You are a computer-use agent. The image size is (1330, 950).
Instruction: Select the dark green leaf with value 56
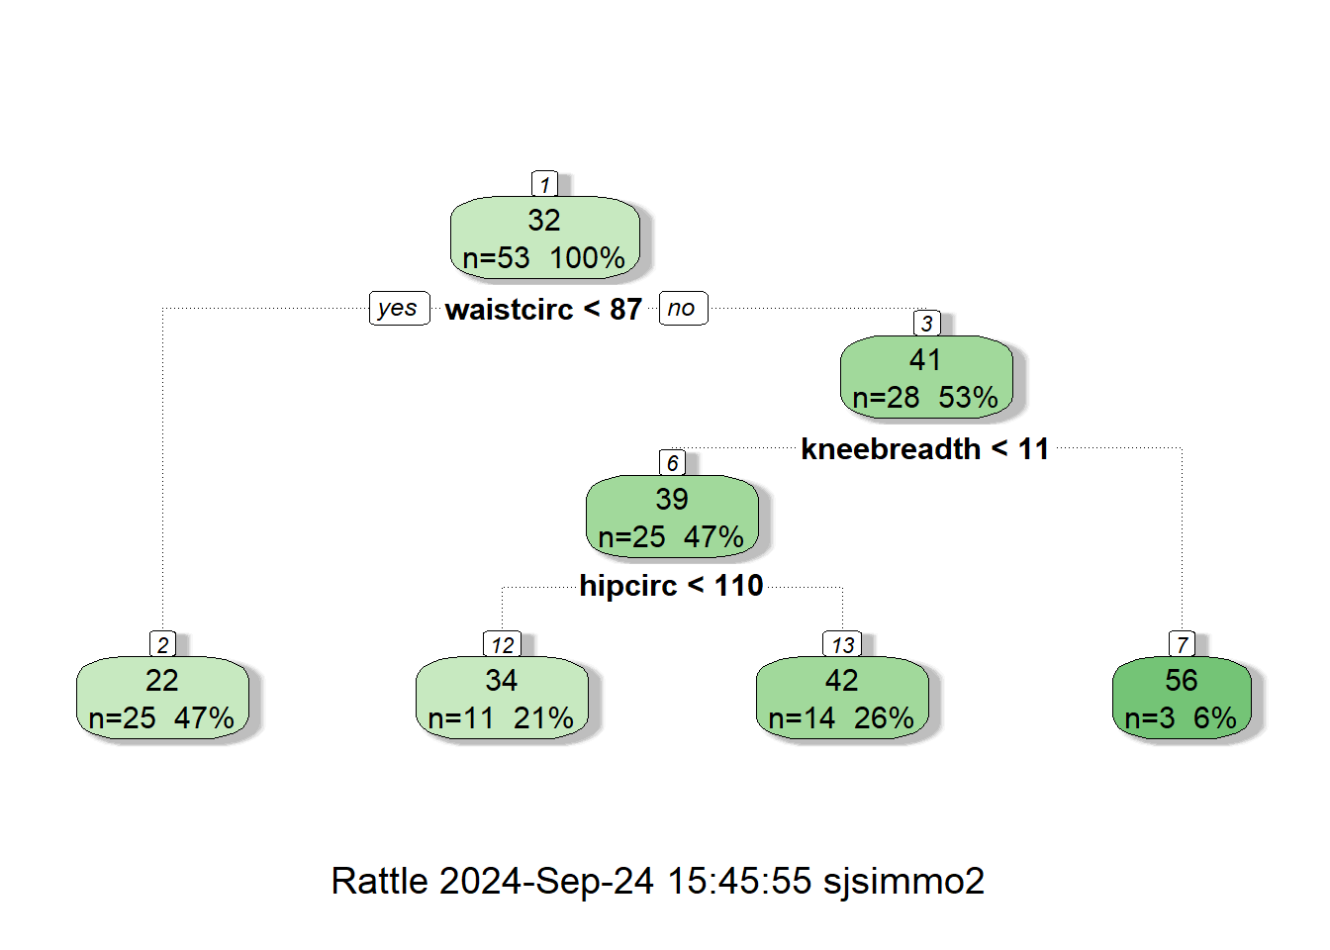(1182, 699)
